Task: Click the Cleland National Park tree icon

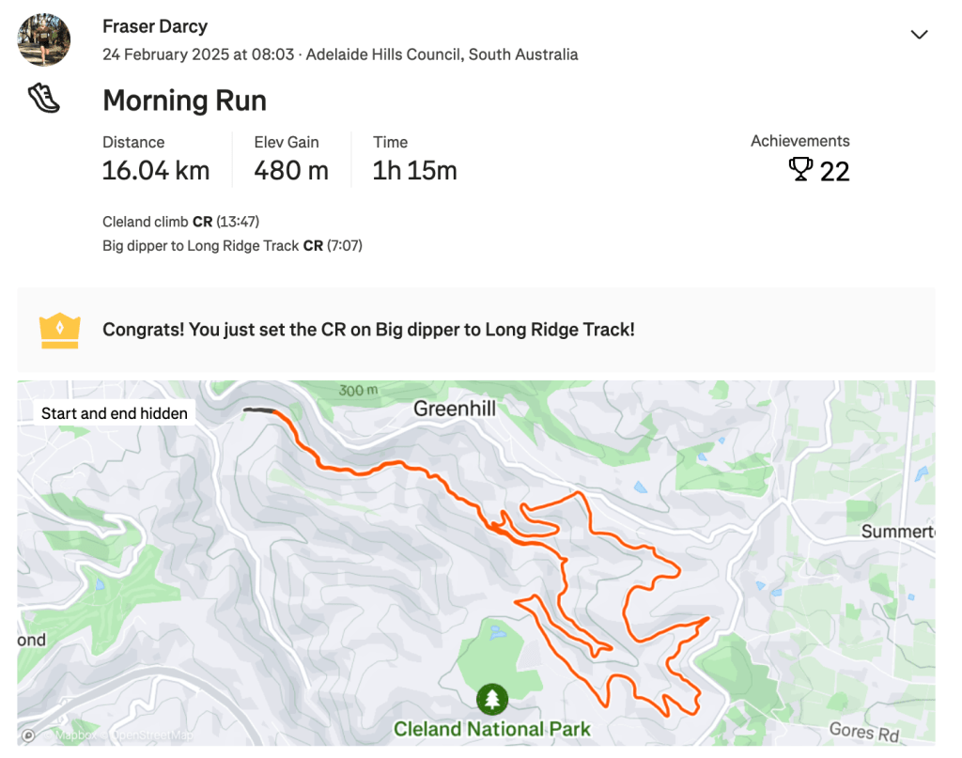Action: (491, 699)
